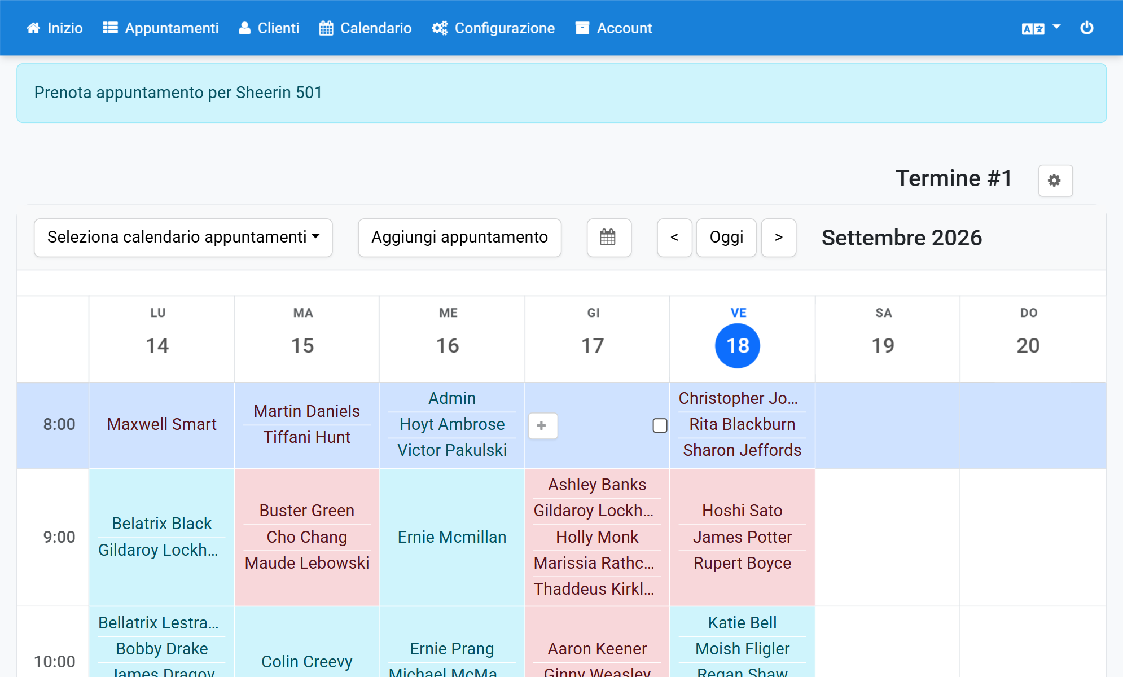Open Cho Chang appointment
The image size is (1123, 677).
pyautogui.click(x=307, y=537)
